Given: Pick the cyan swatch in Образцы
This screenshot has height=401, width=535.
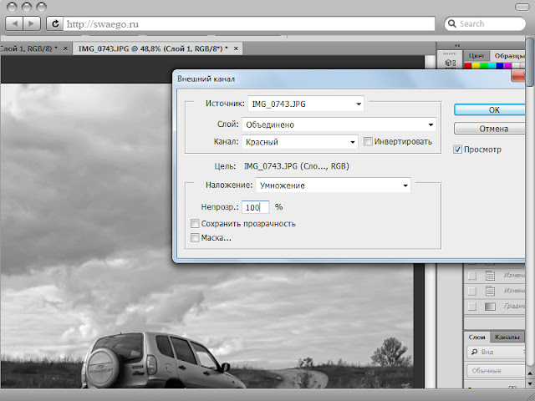Looking at the screenshot, I should point(492,65).
